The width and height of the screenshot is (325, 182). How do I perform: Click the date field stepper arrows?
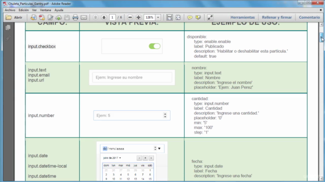[x=155, y=148]
